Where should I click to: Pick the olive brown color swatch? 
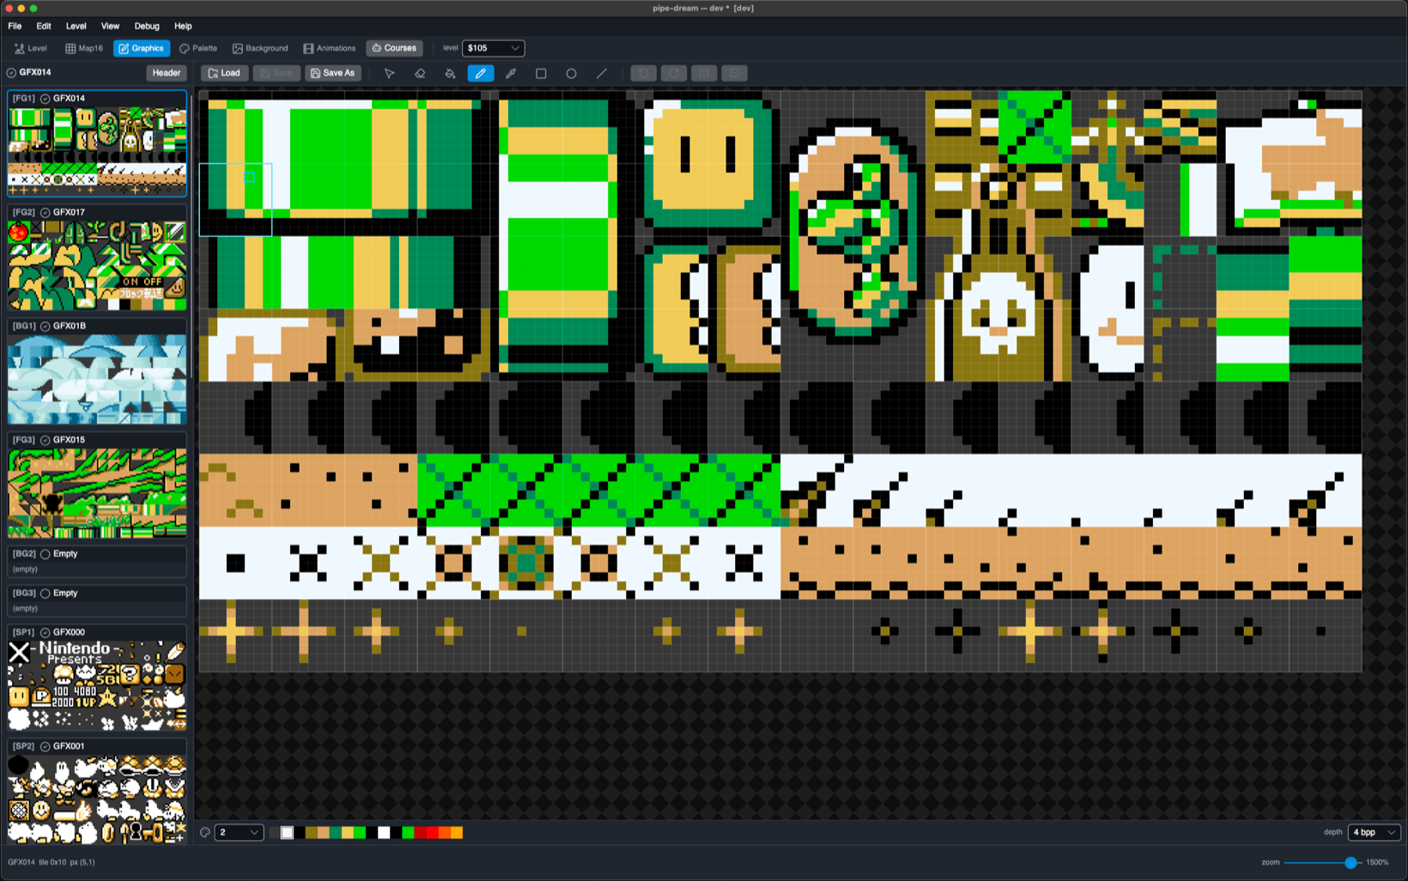coord(312,832)
